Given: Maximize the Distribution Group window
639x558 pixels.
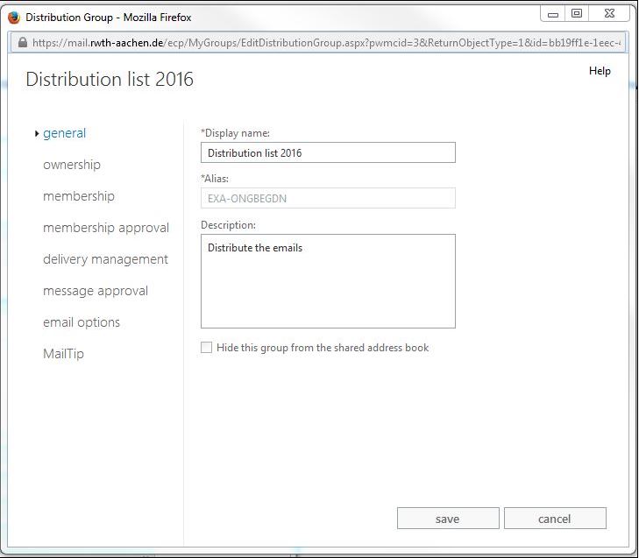Looking at the screenshot, I should 577,14.
